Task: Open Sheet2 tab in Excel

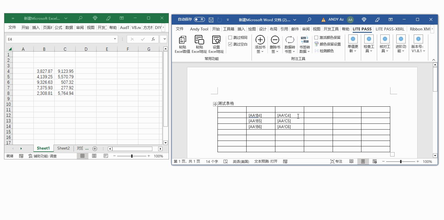Action: [63, 148]
